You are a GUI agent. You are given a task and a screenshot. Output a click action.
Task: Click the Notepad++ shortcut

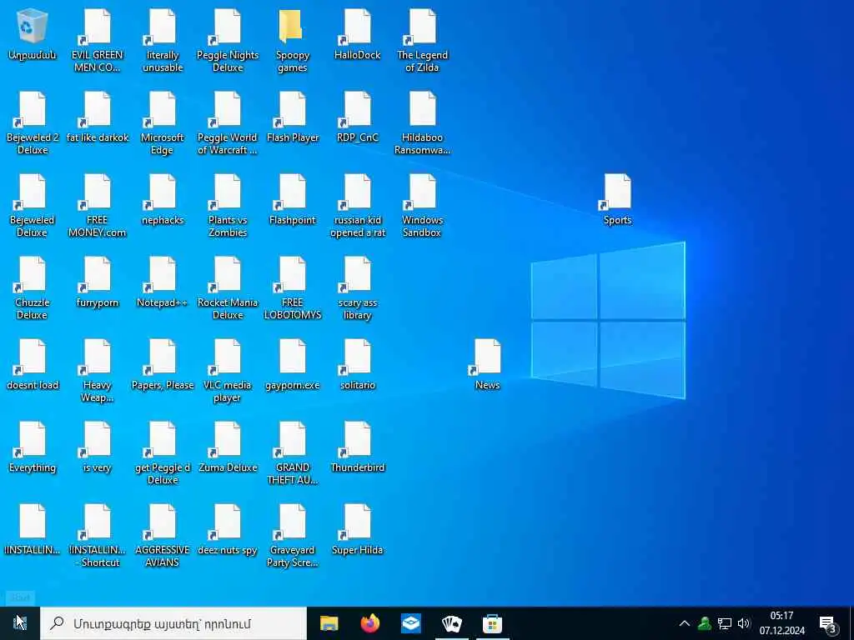tap(163, 282)
